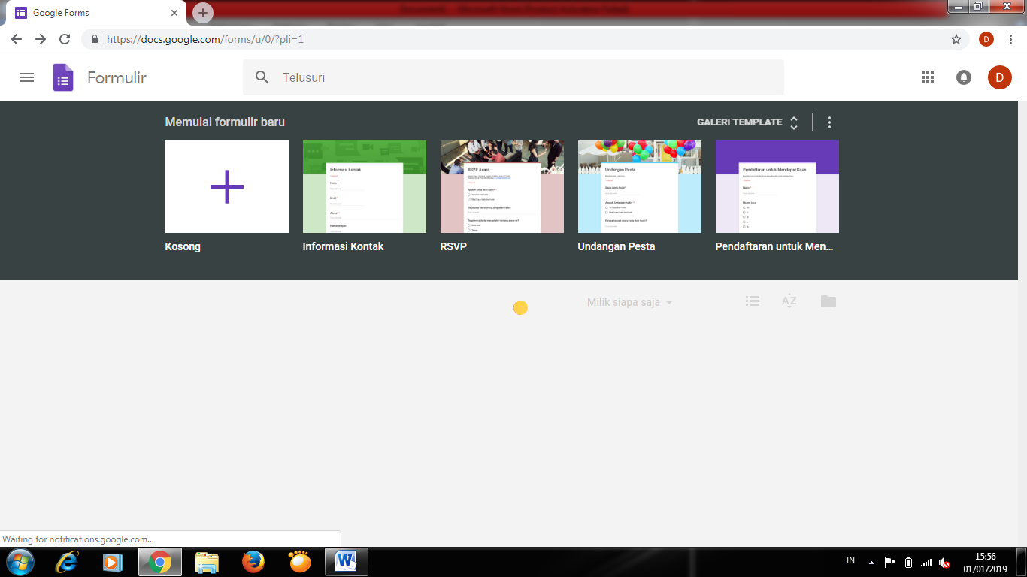Create a blank Kosong form
Screen dimensions: 1027x577
pyautogui.click(x=226, y=187)
